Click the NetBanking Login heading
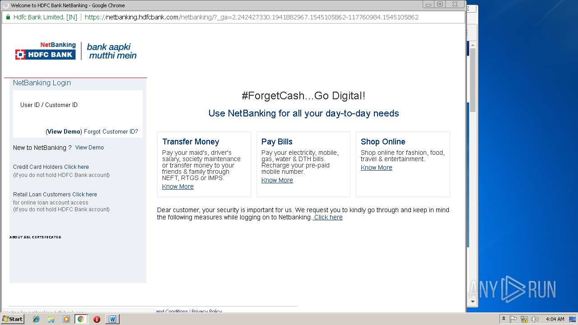 coord(42,83)
